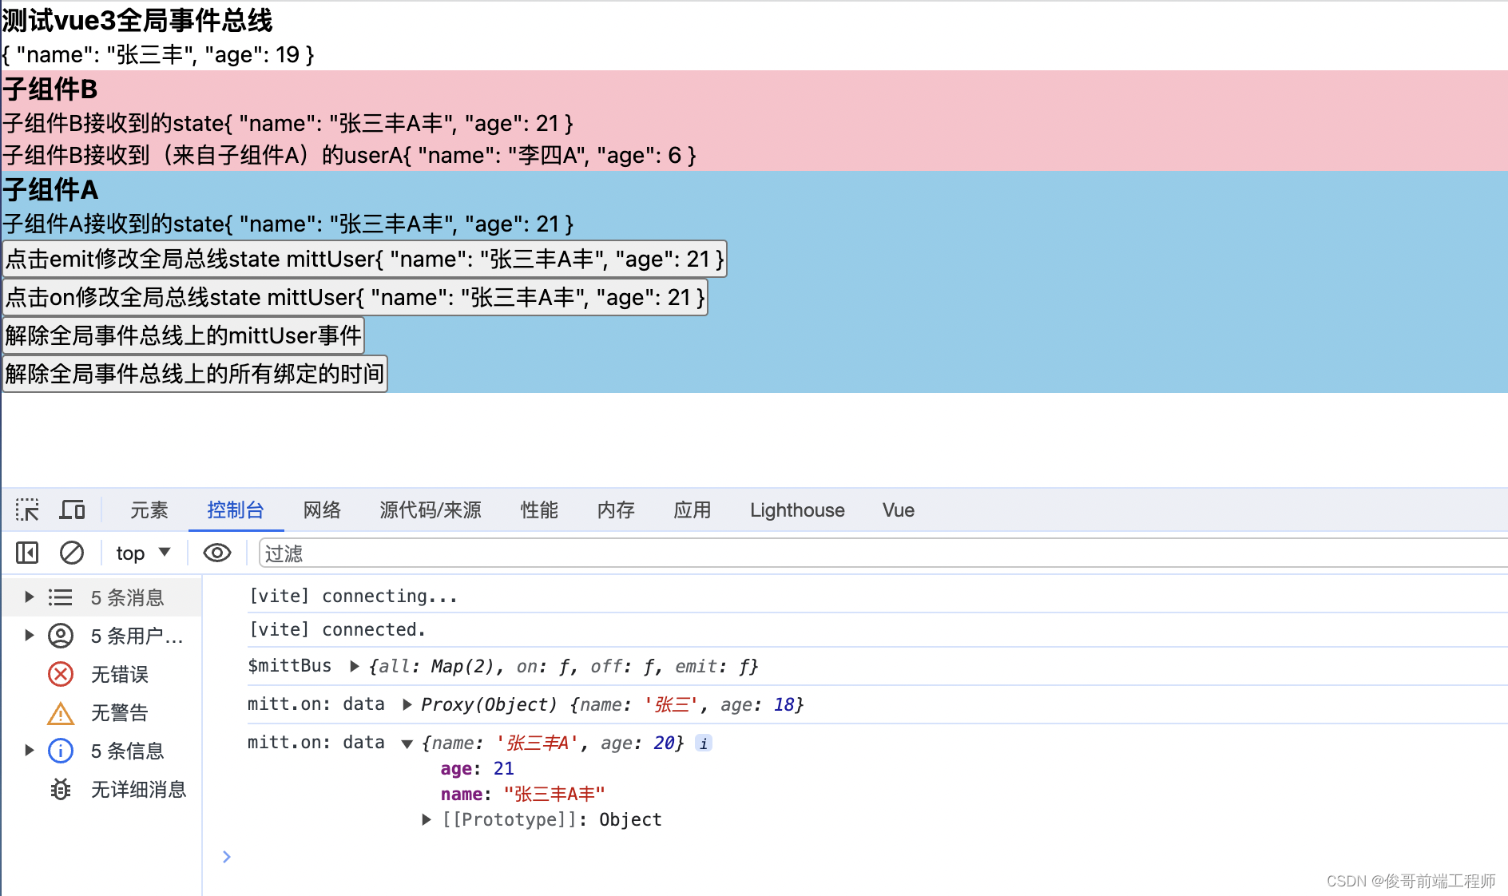
Task: Focus the 过滤 filter input field
Action: point(883,553)
